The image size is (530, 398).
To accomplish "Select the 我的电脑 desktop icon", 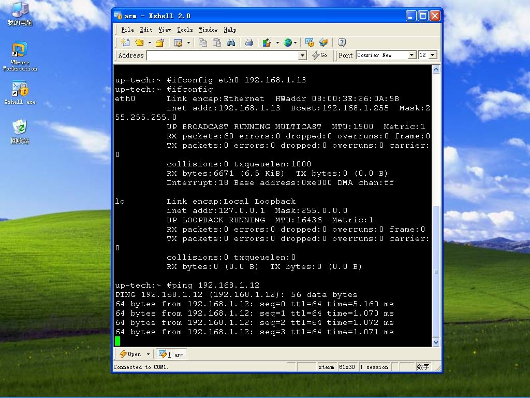I will (20, 14).
